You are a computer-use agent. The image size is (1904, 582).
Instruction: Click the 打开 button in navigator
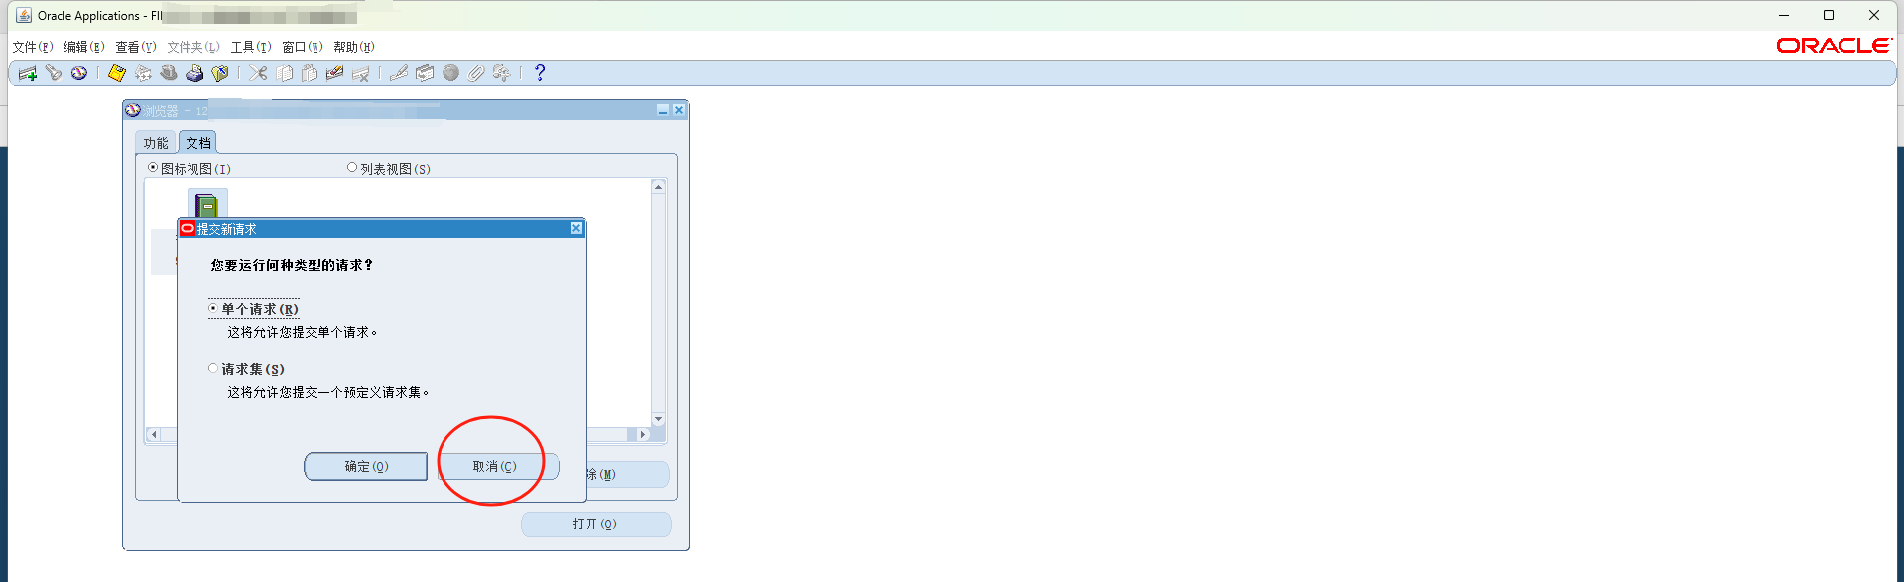click(x=595, y=524)
